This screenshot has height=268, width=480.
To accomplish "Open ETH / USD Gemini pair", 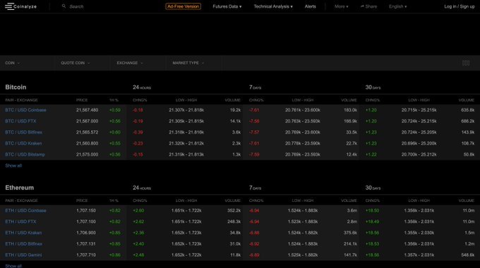I will coord(23,255).
